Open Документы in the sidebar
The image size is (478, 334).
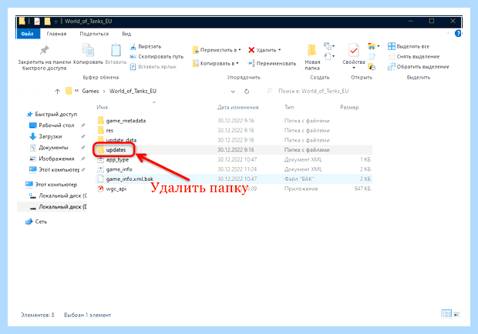pos(49,148)
